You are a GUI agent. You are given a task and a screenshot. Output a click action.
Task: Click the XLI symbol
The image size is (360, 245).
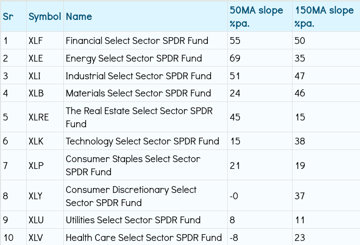35,76
